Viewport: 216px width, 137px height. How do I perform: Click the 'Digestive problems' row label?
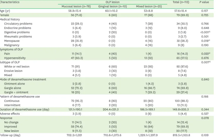click(x=17, y=32)
